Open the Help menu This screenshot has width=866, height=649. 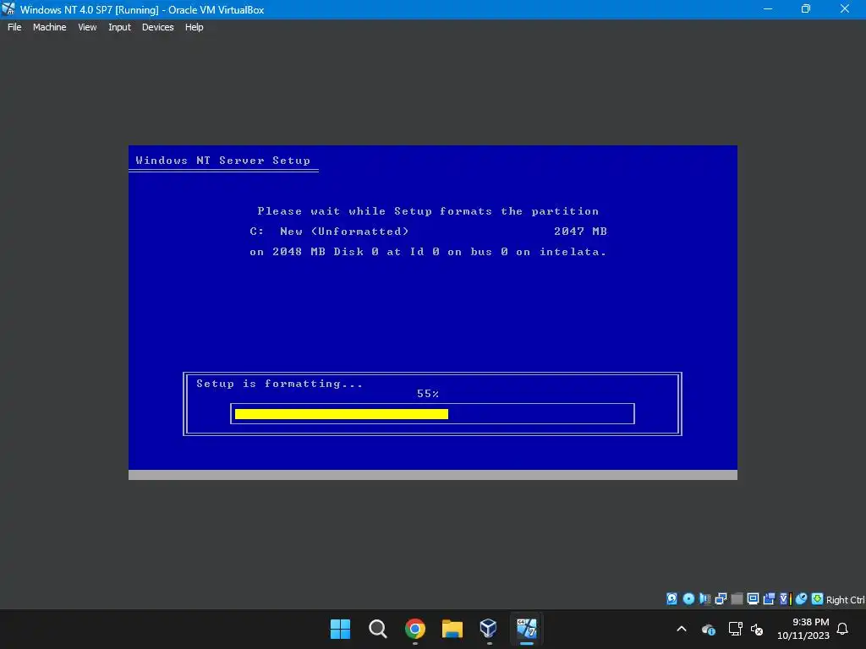194,27
